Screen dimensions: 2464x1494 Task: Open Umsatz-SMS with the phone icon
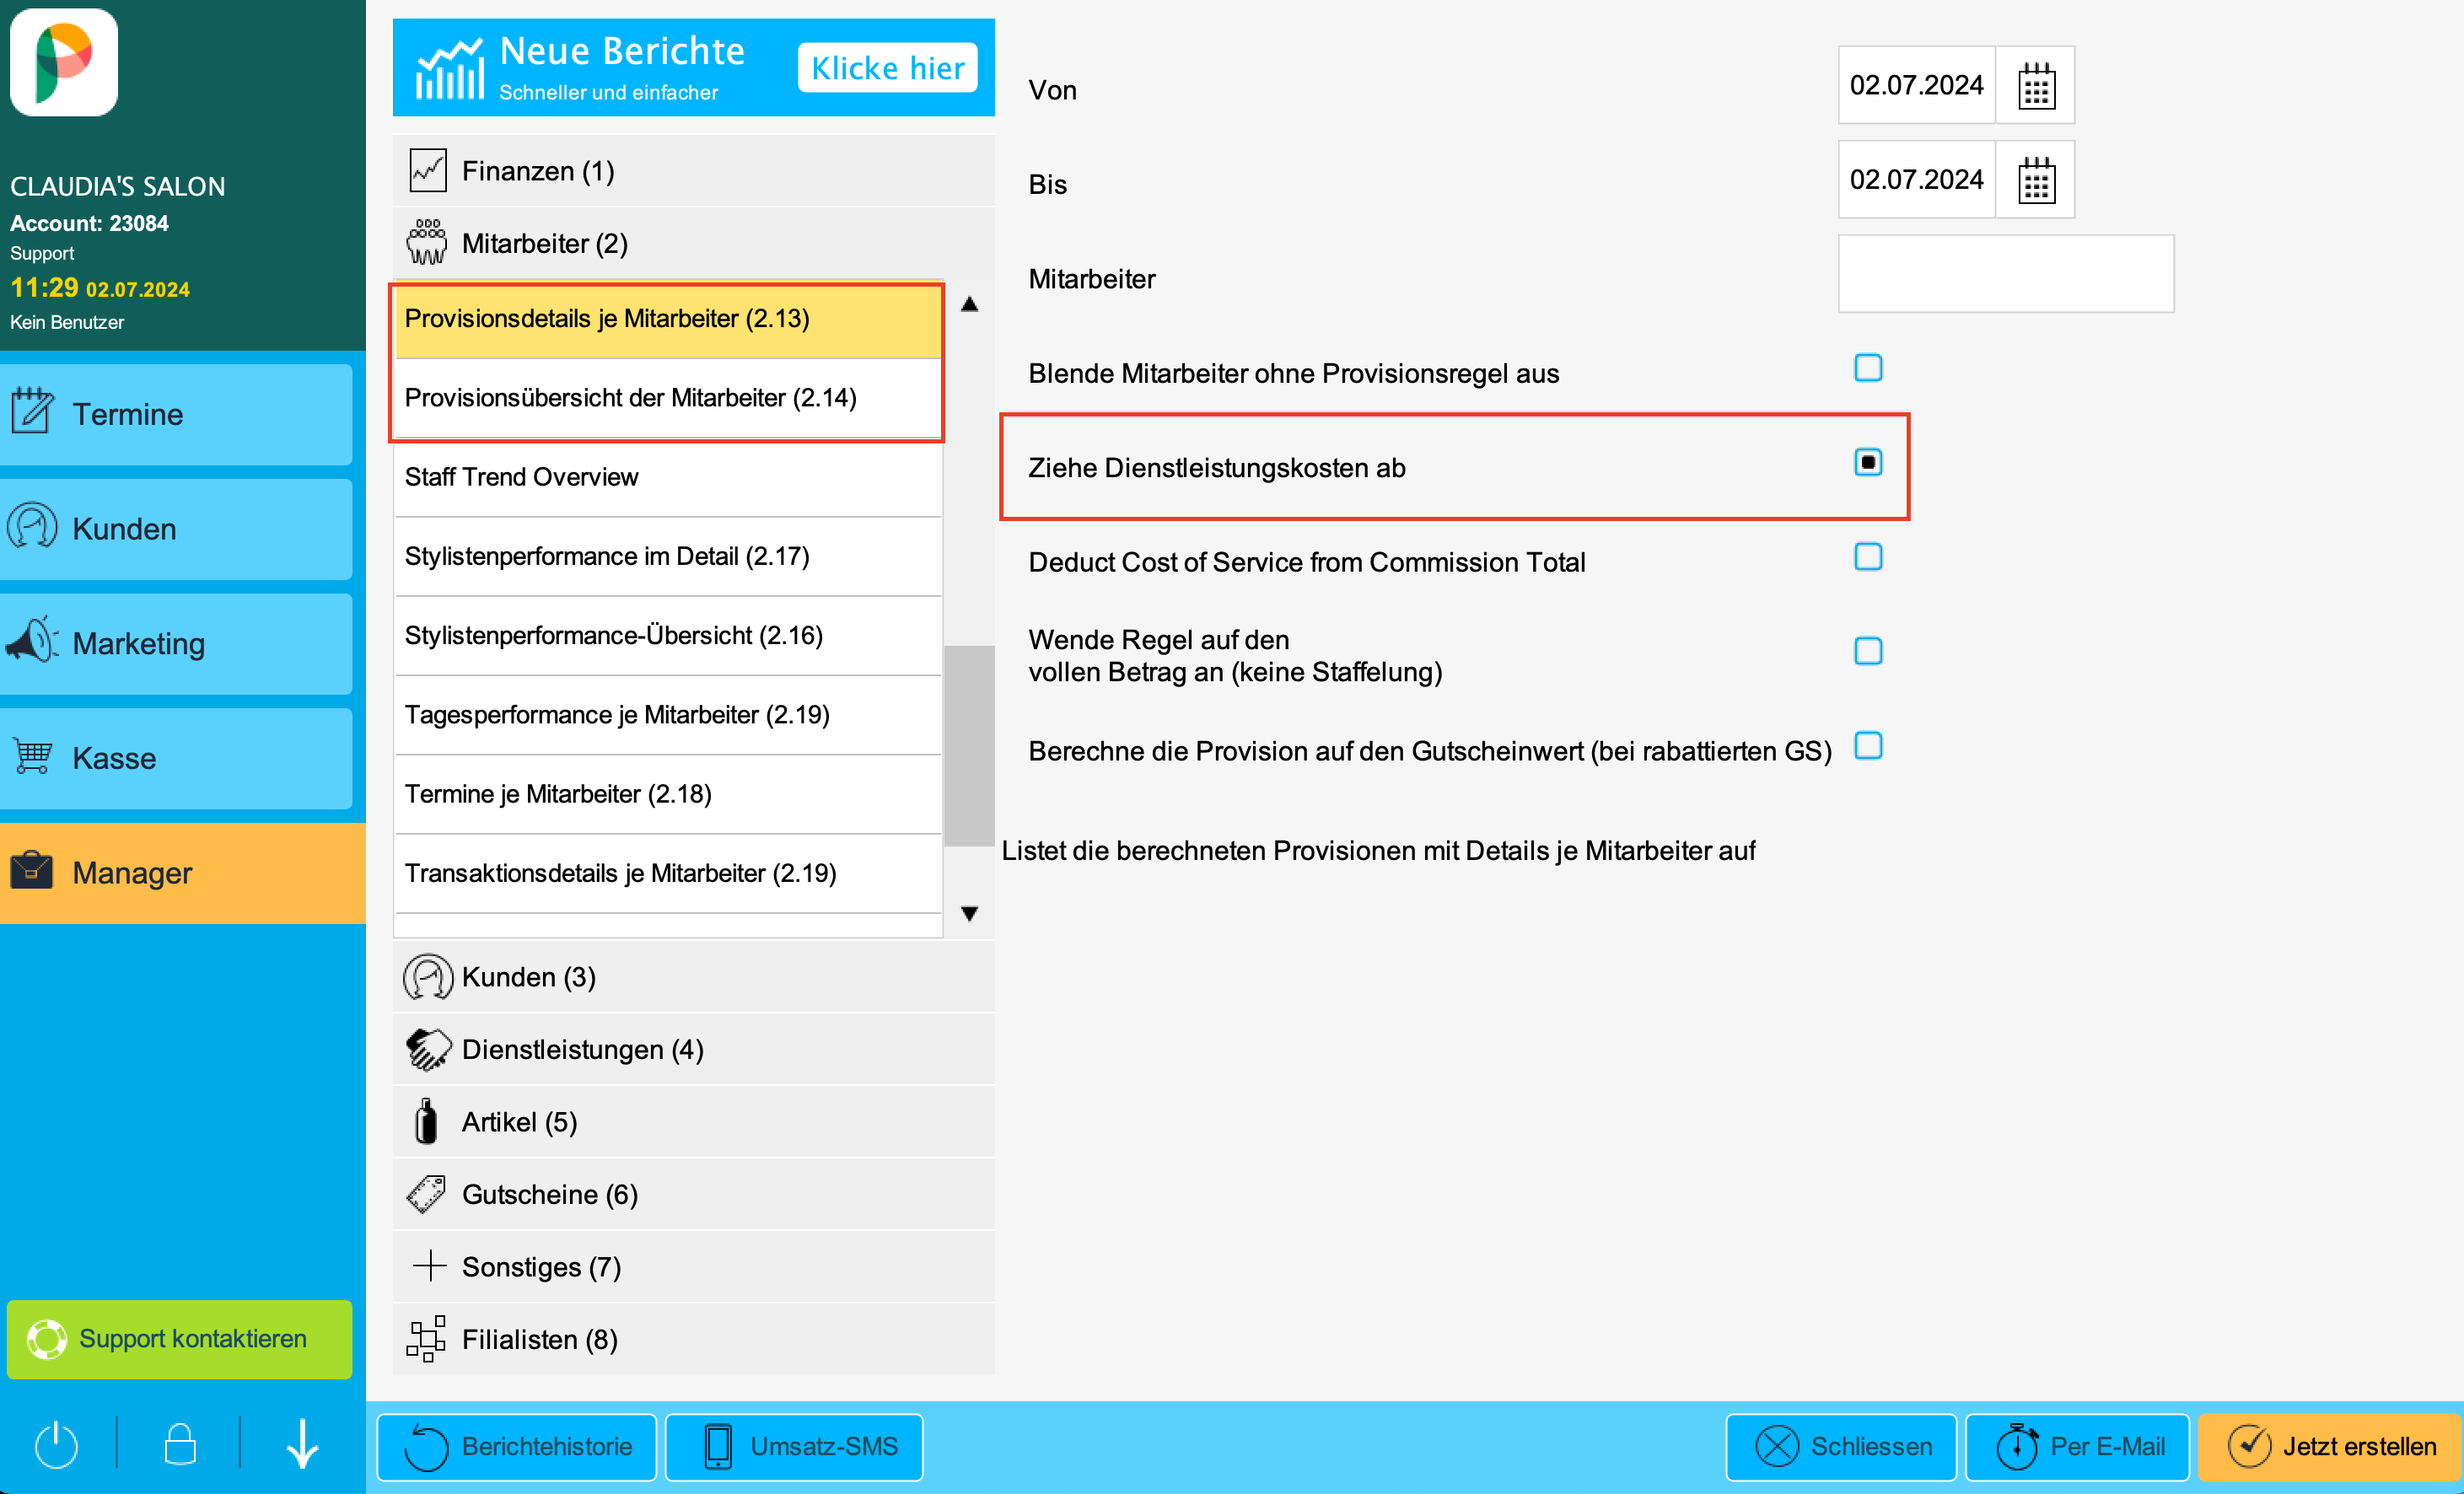[x=794, y=1446]
